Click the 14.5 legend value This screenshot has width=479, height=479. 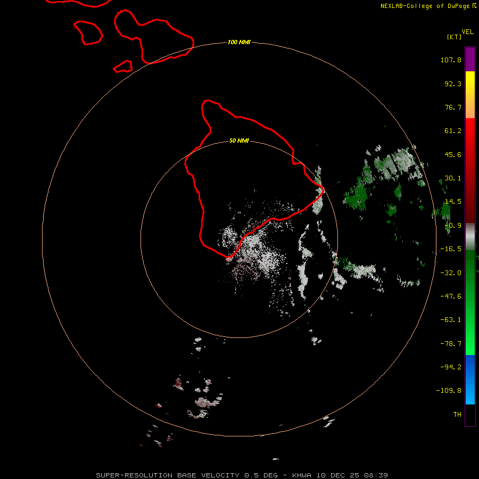tap(453, 202)
